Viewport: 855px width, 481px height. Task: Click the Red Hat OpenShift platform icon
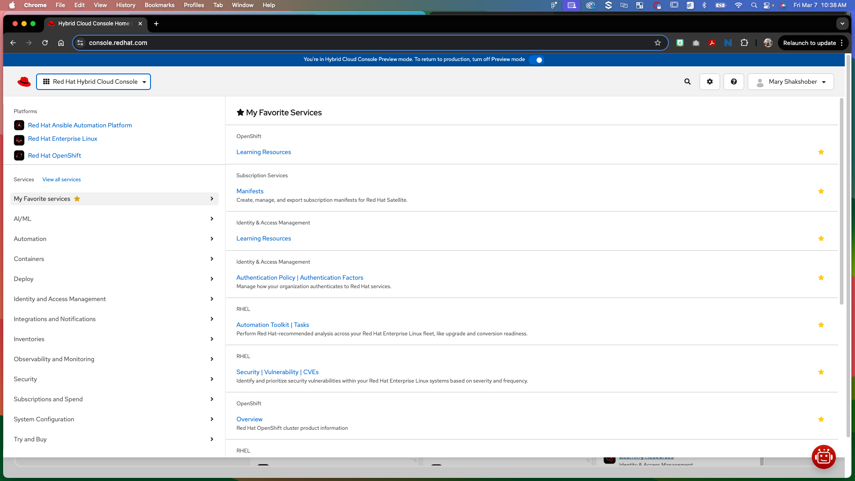point(19,155)
